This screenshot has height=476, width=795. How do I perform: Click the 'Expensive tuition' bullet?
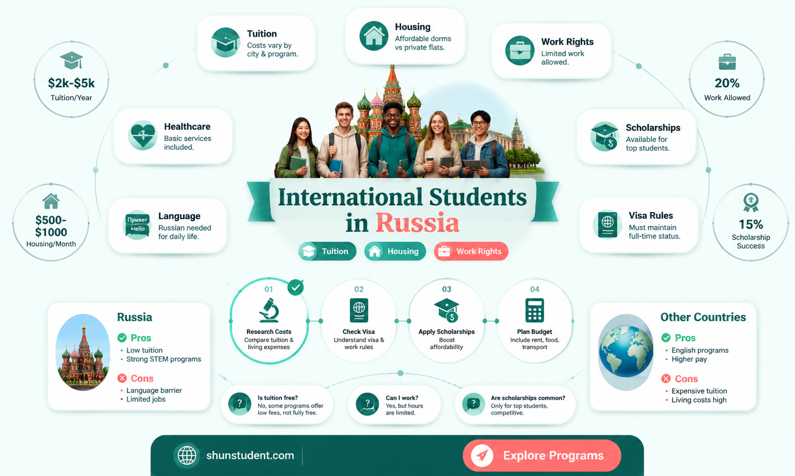(x=699, y=391)
